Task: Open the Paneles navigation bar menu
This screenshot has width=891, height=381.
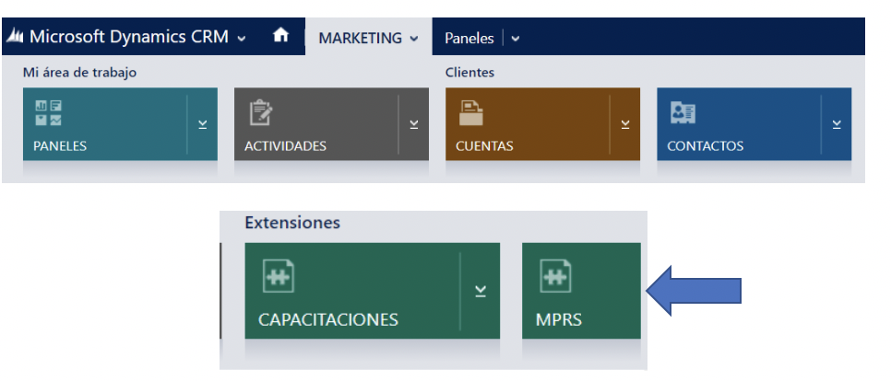Action: (469, 39)
